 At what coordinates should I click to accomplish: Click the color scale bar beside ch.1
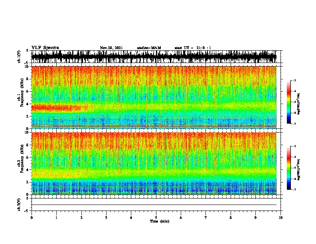pyautogui.click(x=289, y=102)
